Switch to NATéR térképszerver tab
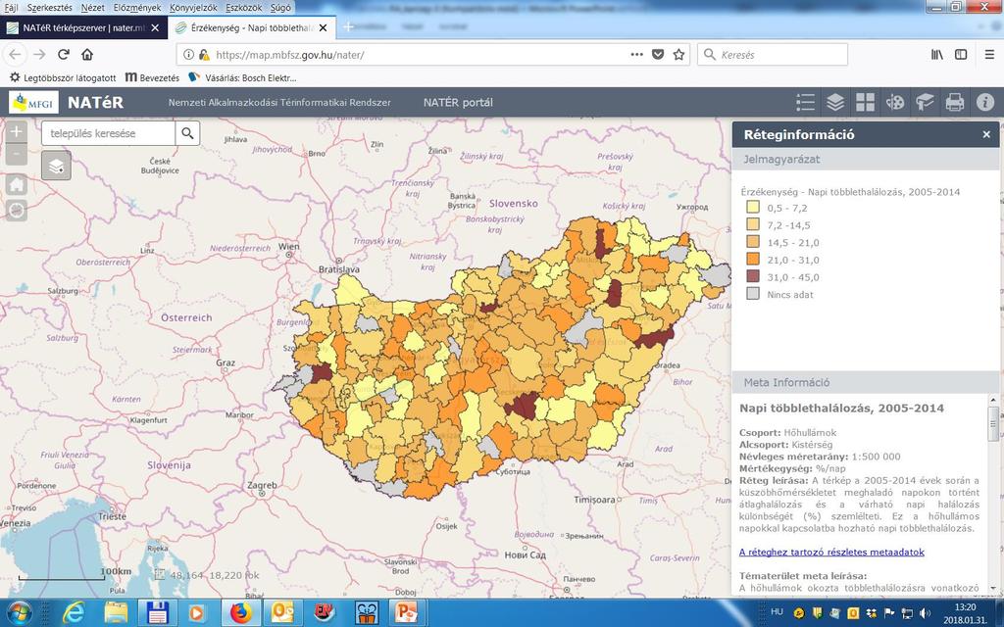 [x=83, y=28]
